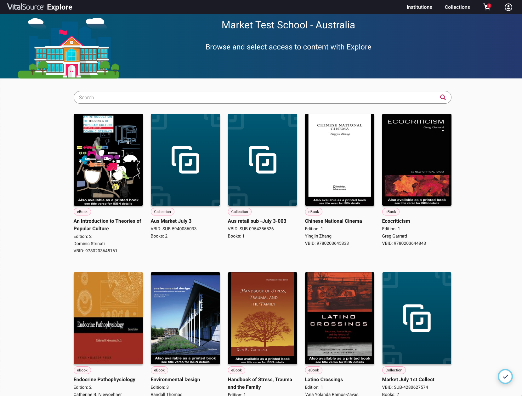Open the Popular Culture book cover

pos(108,160)
